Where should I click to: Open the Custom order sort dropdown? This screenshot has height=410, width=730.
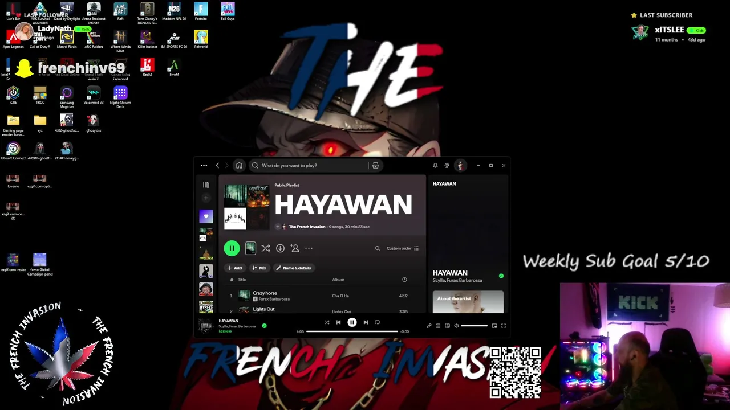click(x=403, y=248)
